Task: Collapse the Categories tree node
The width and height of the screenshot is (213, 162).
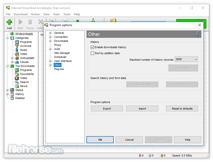Action: click(x=8, y=38)
